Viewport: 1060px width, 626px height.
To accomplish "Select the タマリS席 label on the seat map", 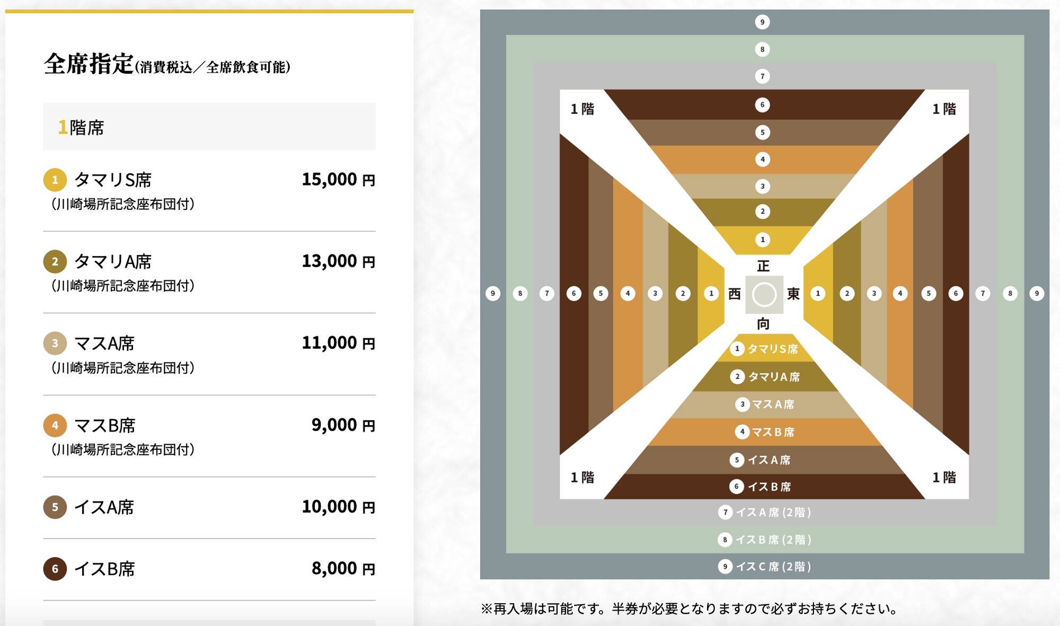I will pos(772,349).
